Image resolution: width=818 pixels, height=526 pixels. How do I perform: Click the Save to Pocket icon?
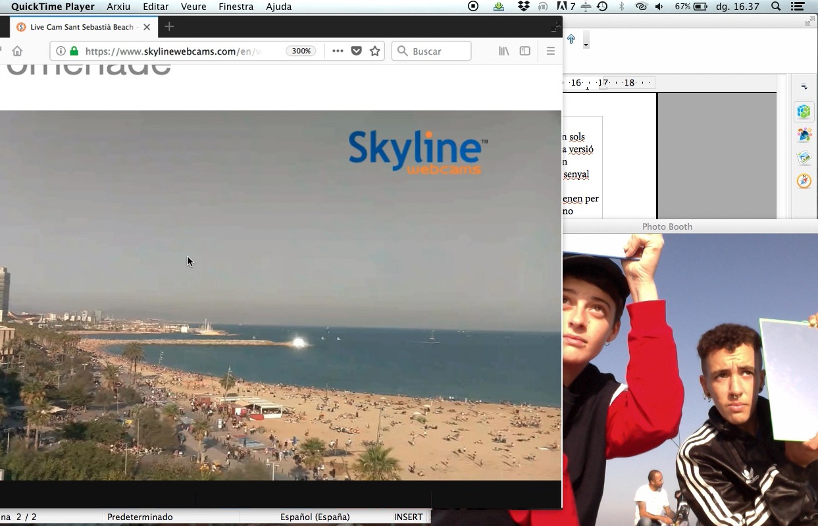click(x=356, y=51)
